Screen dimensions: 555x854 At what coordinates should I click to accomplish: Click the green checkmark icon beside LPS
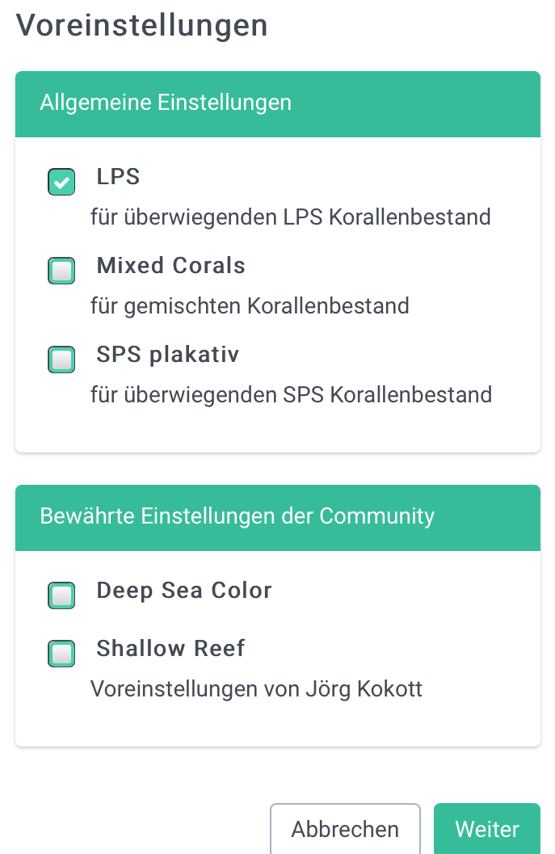pyautogui.click(x=61, y=182)
